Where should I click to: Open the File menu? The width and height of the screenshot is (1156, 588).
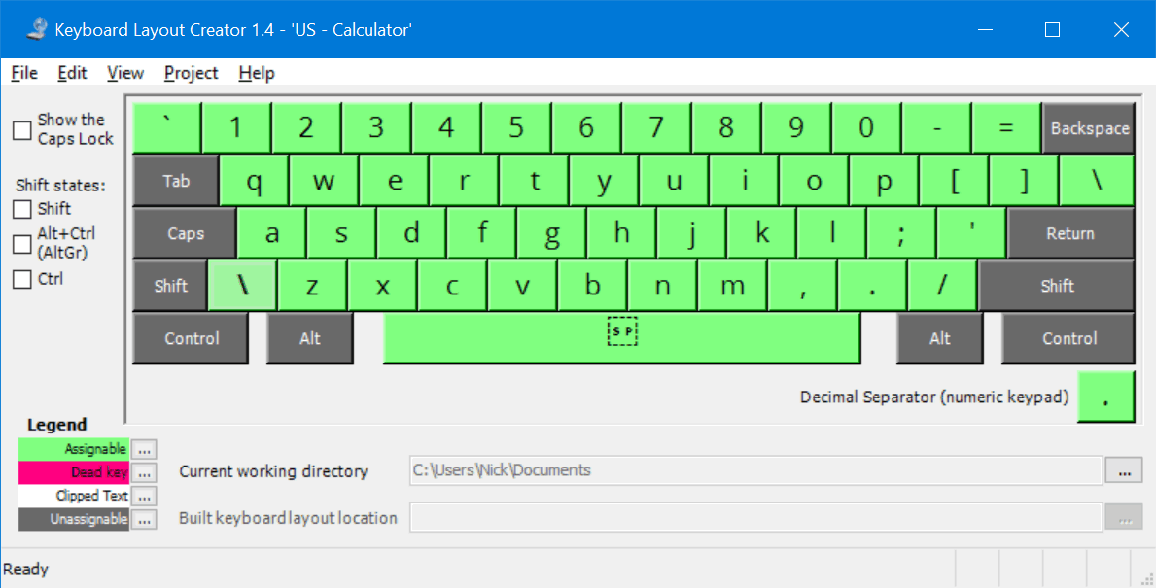(24, 73)
